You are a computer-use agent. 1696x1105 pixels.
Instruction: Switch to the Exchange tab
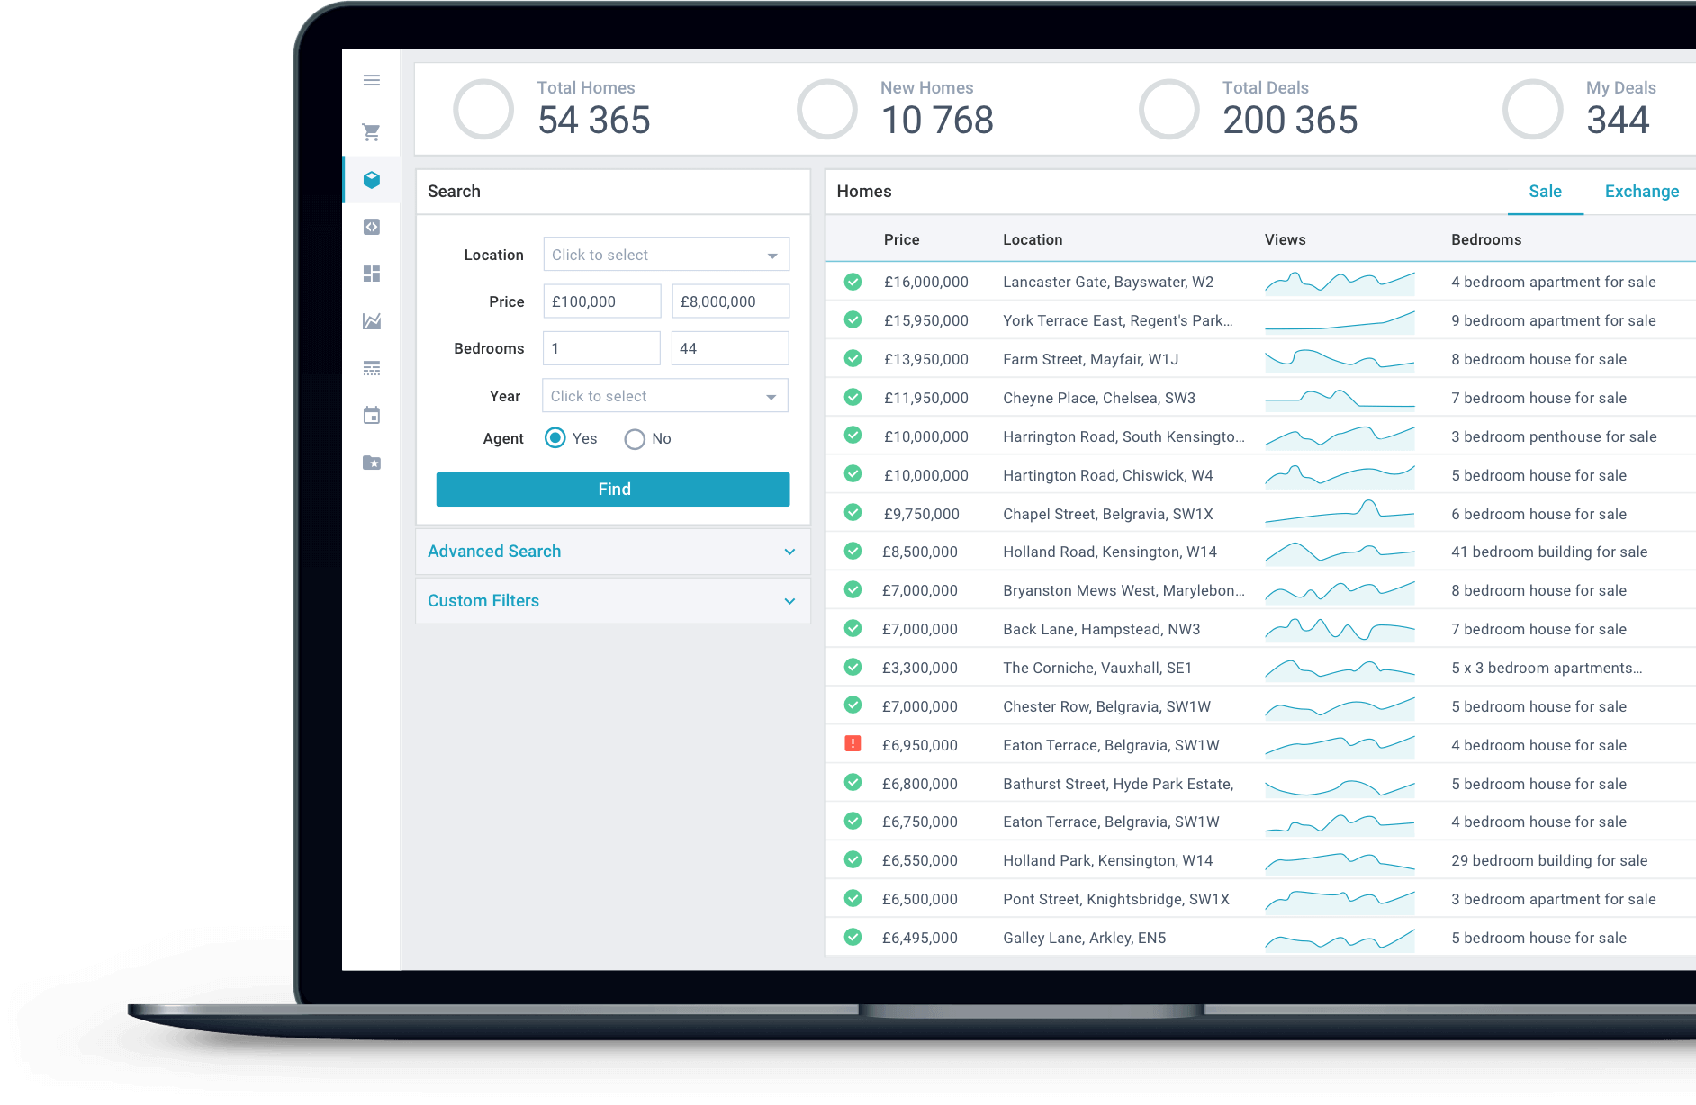(x=1641, y=192)
